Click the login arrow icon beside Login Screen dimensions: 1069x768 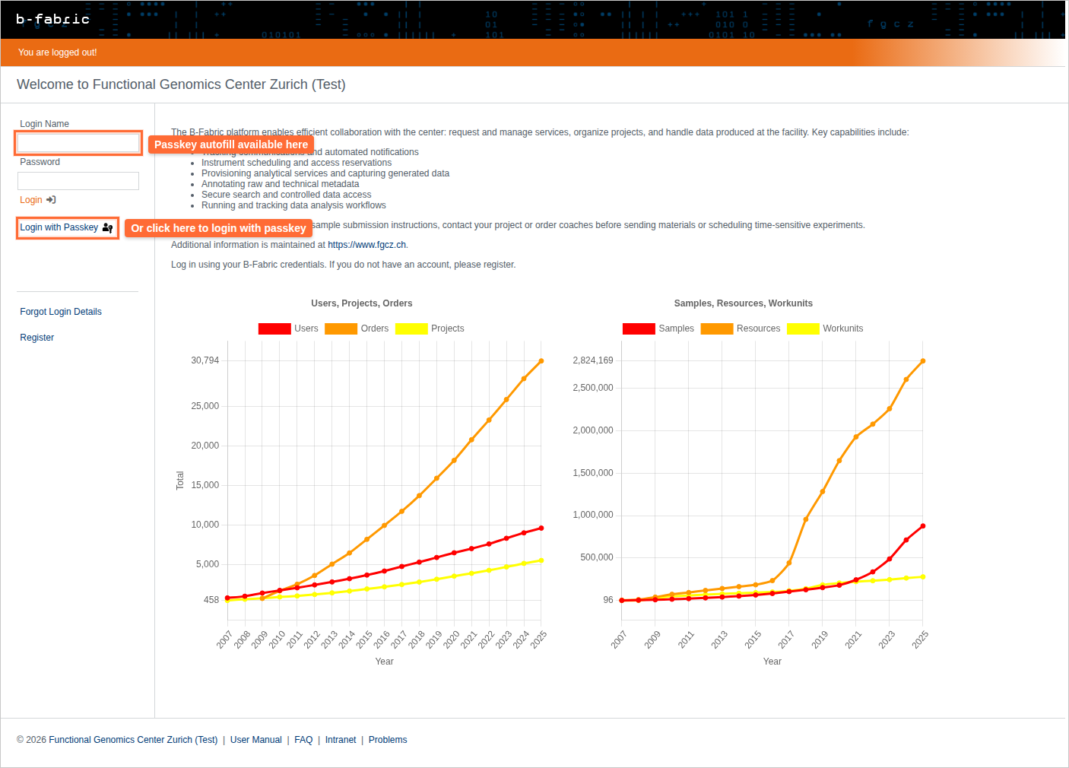coord(51,200)
